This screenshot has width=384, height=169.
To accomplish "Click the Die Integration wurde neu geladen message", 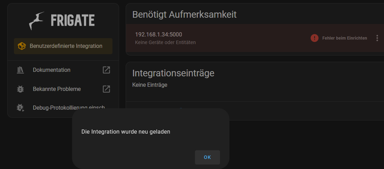I will [x=126, y=132].
